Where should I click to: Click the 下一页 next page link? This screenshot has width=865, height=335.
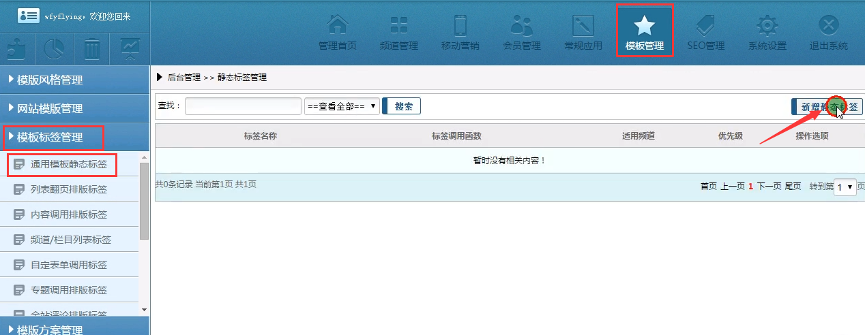[769, 186]
